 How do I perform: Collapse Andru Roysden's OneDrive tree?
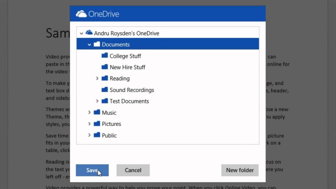81,33
